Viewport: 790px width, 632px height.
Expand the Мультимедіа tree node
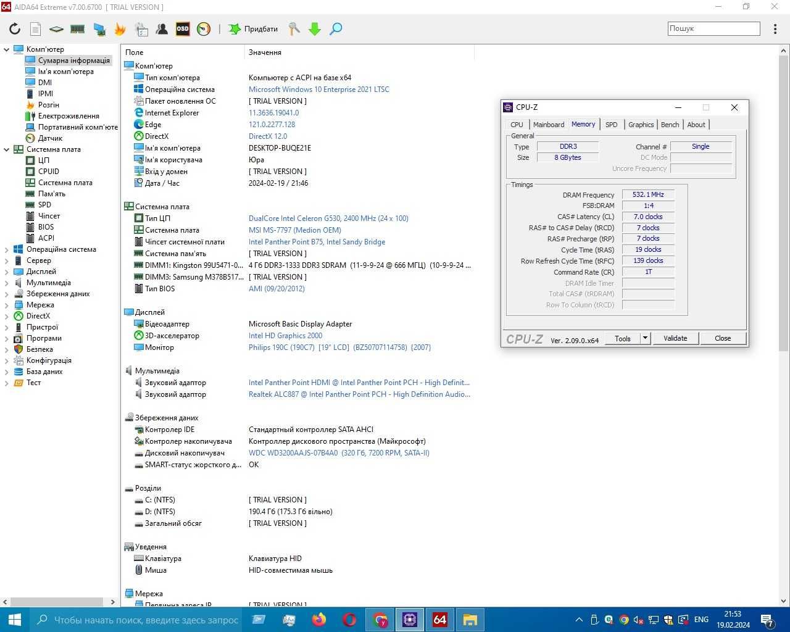tap(7, 283)
